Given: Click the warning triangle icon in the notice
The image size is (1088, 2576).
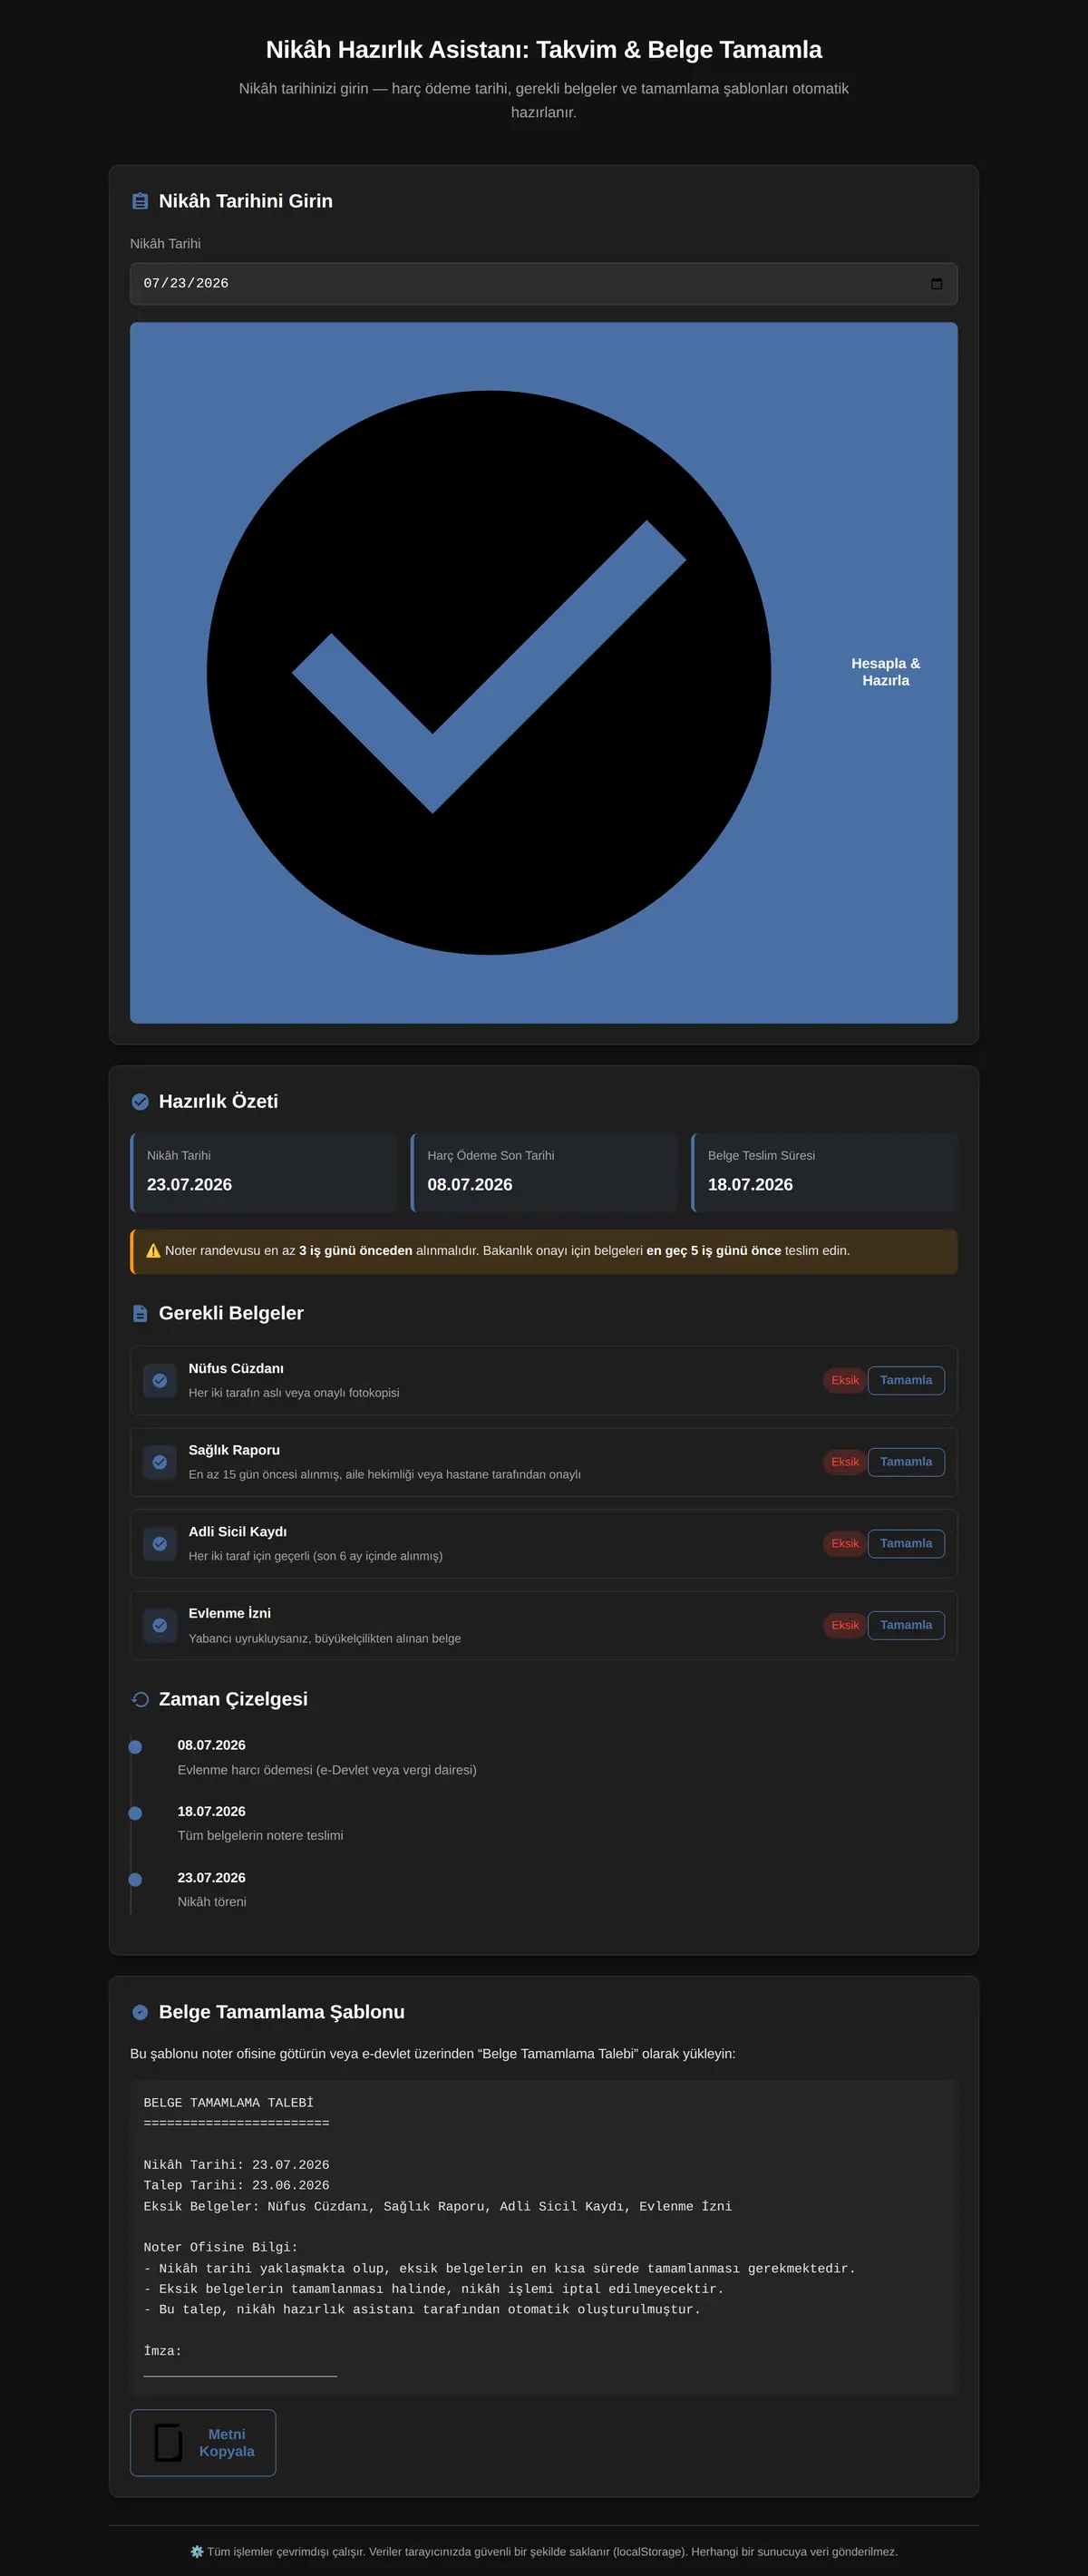Looking at the screenshot, I should click(x=153, y=1251).
